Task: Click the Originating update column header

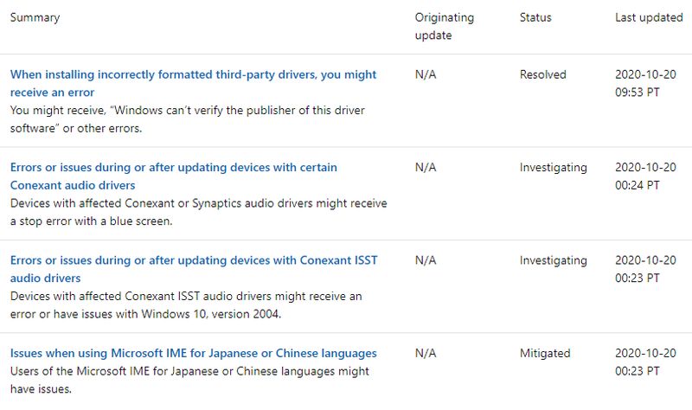Action: click(445, 27)
